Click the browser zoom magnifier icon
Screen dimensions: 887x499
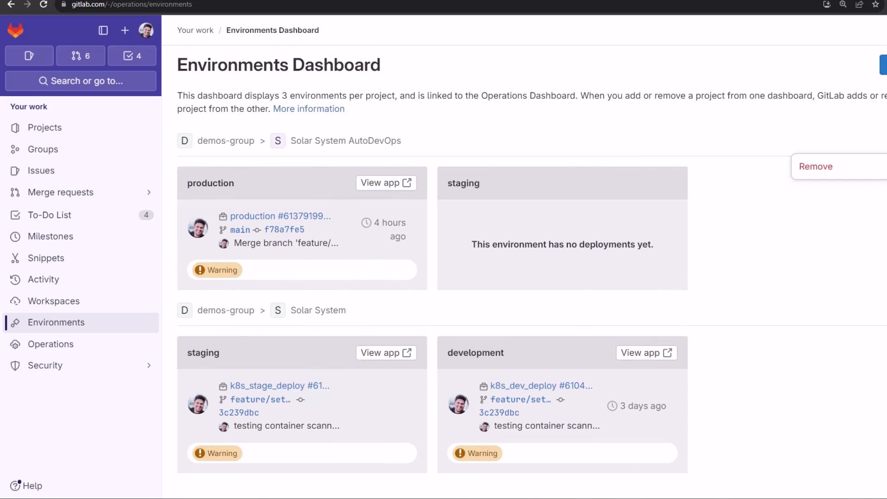843,5
